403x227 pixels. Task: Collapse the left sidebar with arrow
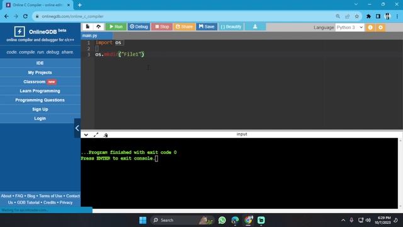77,128
